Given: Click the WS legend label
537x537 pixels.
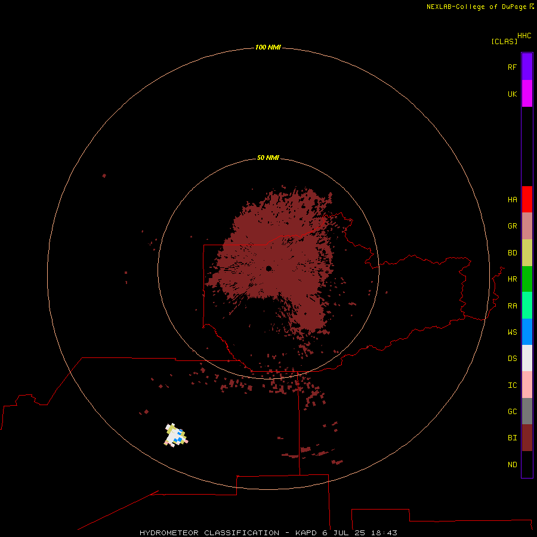Looking at the screenshot, I should click(512, 332).
